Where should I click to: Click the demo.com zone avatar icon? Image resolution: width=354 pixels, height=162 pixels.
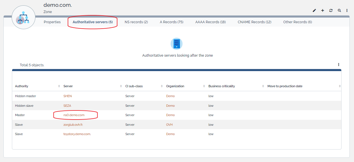point(24,18)
